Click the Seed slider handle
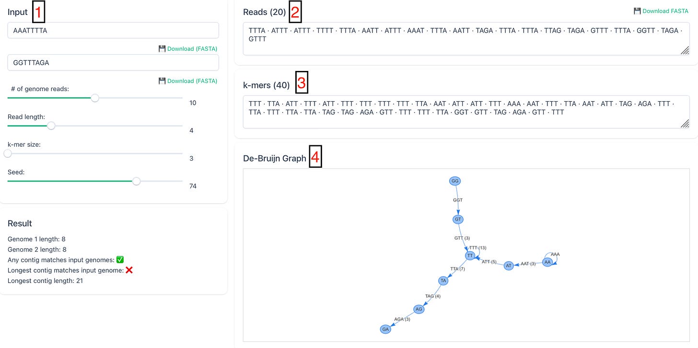698x348 pixels. coord(137,181)
